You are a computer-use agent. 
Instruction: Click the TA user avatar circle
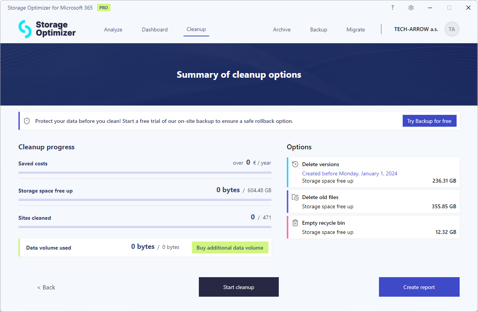pyautogui.click(x=452, y=29)
